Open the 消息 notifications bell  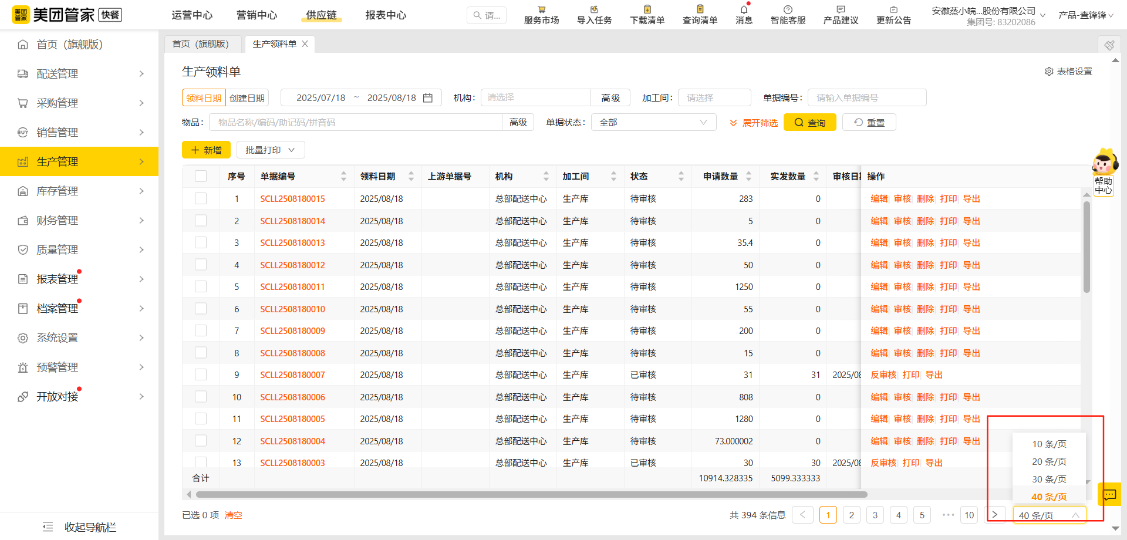[744, 10]
